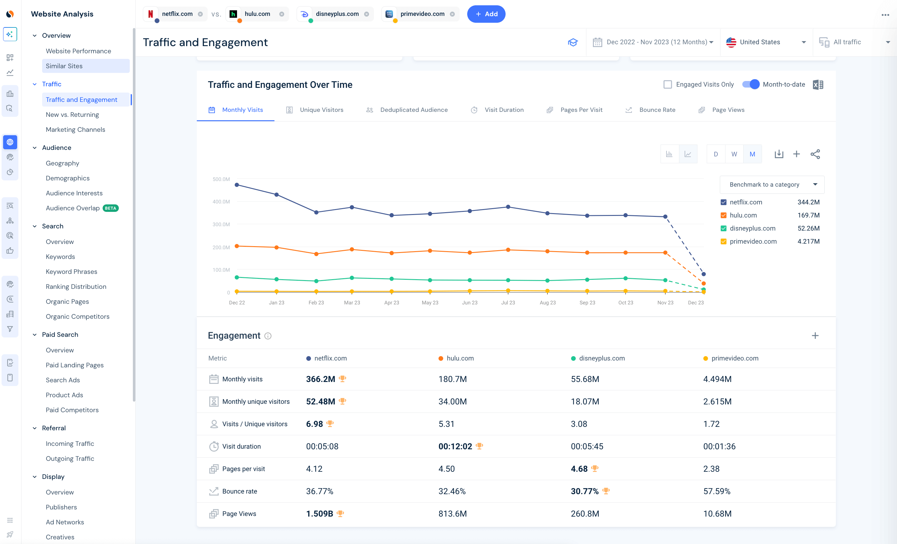897x544 pixels.
Task: Remove netflix.com from comparison
Action: 200,14
